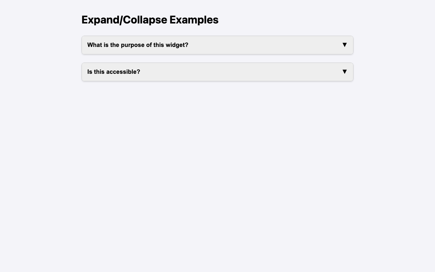The height and width of the screenshot is (272, 435).
Task: Open the widget purpose answer via its triangle
Action: pyautogui.click(x=344, y=45)
